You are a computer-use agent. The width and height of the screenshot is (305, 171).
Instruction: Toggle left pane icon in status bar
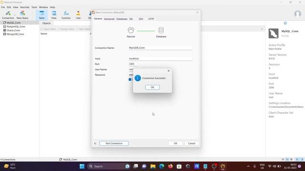point(297,160)
